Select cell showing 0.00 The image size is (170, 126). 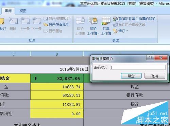point(57,114)
